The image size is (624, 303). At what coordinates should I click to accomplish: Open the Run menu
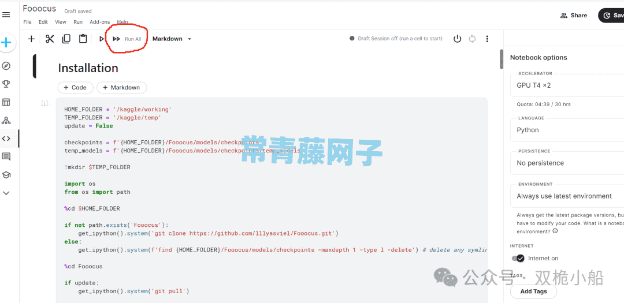pos(78,22)
